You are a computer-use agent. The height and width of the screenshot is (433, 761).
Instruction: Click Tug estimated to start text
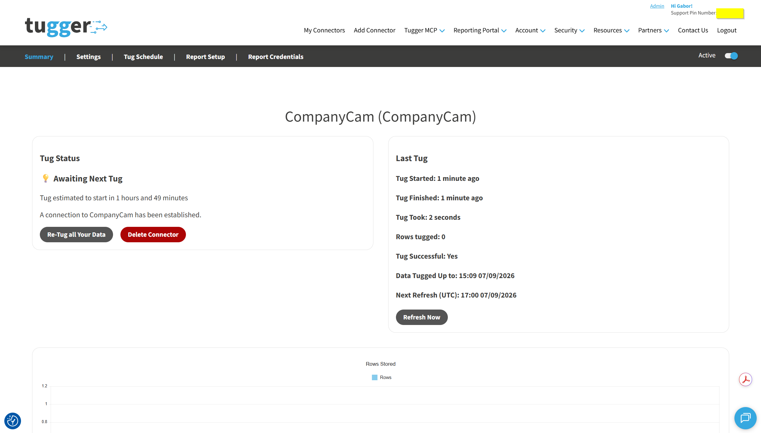click(114, 198)
